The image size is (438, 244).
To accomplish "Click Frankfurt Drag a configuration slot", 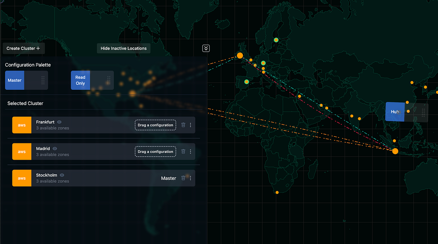I will 155,125.
